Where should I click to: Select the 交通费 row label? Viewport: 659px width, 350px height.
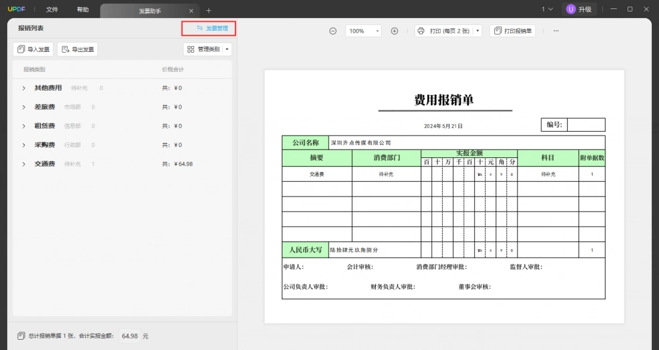[x=44, y=164]
